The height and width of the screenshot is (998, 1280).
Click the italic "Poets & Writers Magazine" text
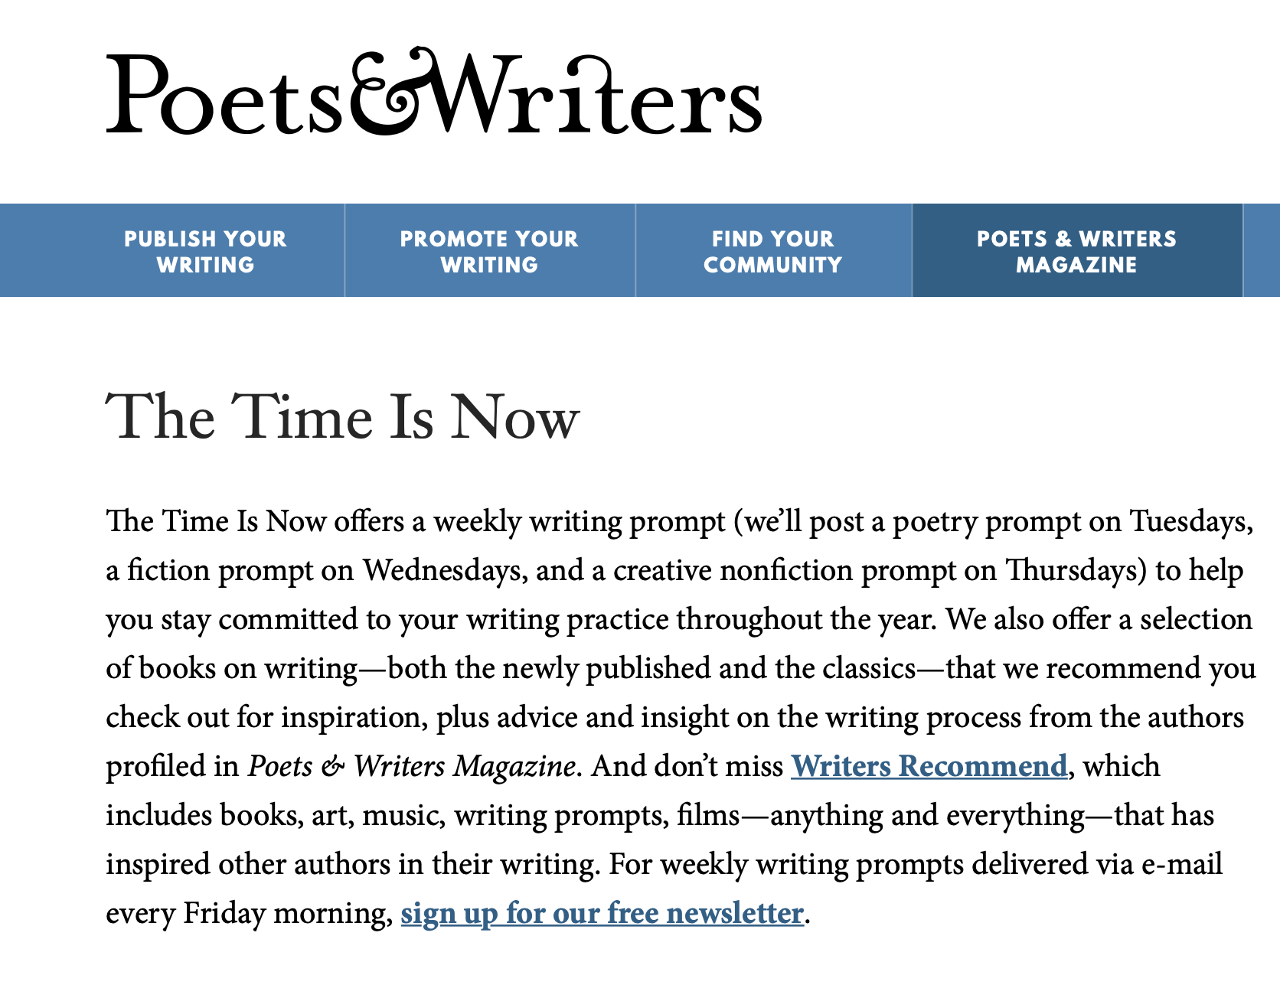pyautogui.click(x=411, y=766)
